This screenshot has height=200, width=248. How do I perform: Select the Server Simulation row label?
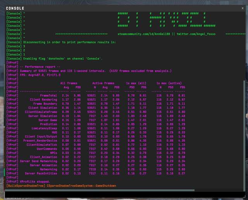(43, 116)
